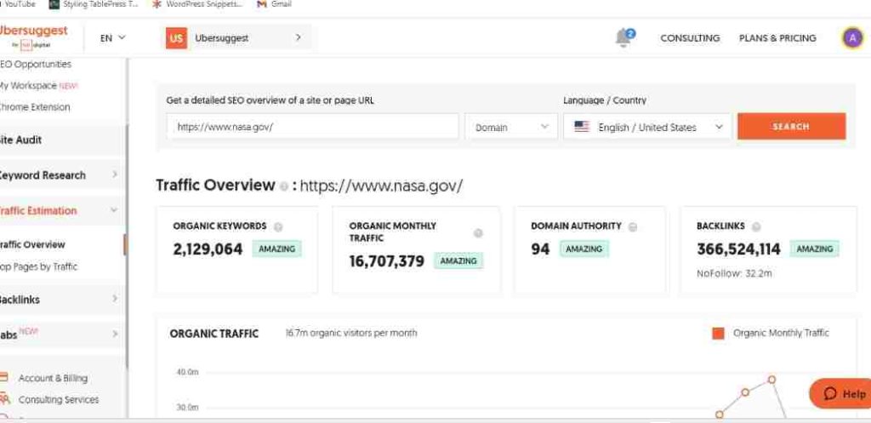
Task: Click the Help chat button
Action: [x=840, y=393]
